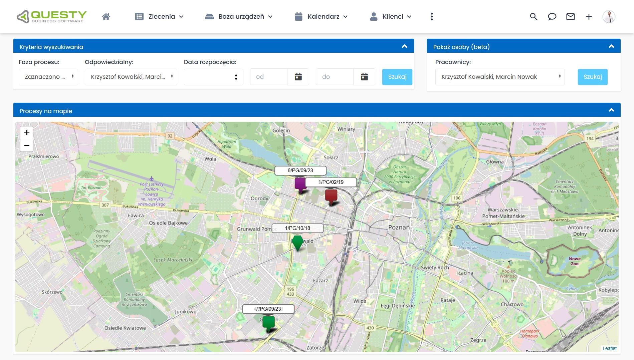Open the three-dot more options menu
This screenshot has height=360, width=634.
(432, 16)
